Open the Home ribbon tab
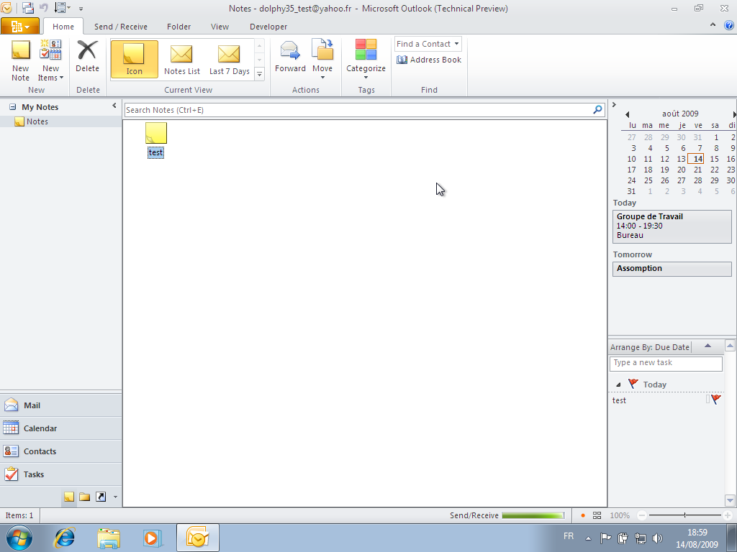Image resolution: width=737 pixels, height=552 pixels. [x=63, y=27]
